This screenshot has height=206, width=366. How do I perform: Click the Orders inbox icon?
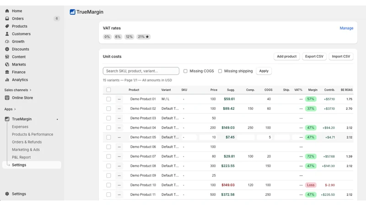click(x=7, y=18)
